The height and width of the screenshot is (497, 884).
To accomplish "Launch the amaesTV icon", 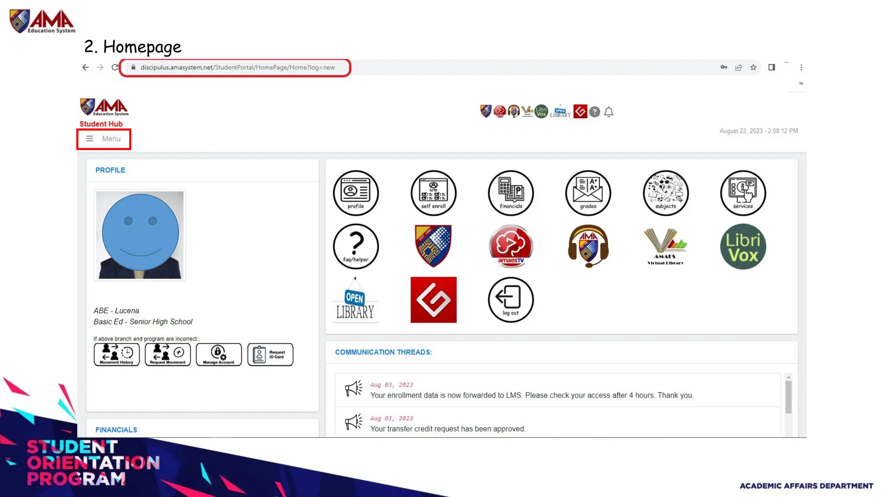I will point(511,246).
